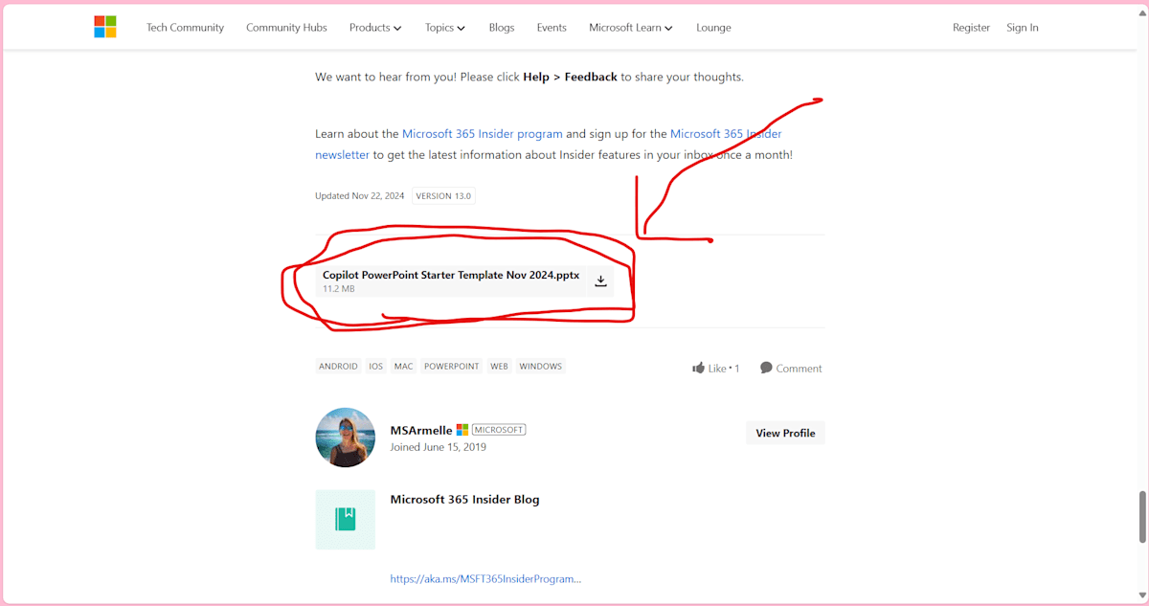
Task: Click the MICROSOFT rank badge label
Action: pyautogui.click(x=499, y=430)
